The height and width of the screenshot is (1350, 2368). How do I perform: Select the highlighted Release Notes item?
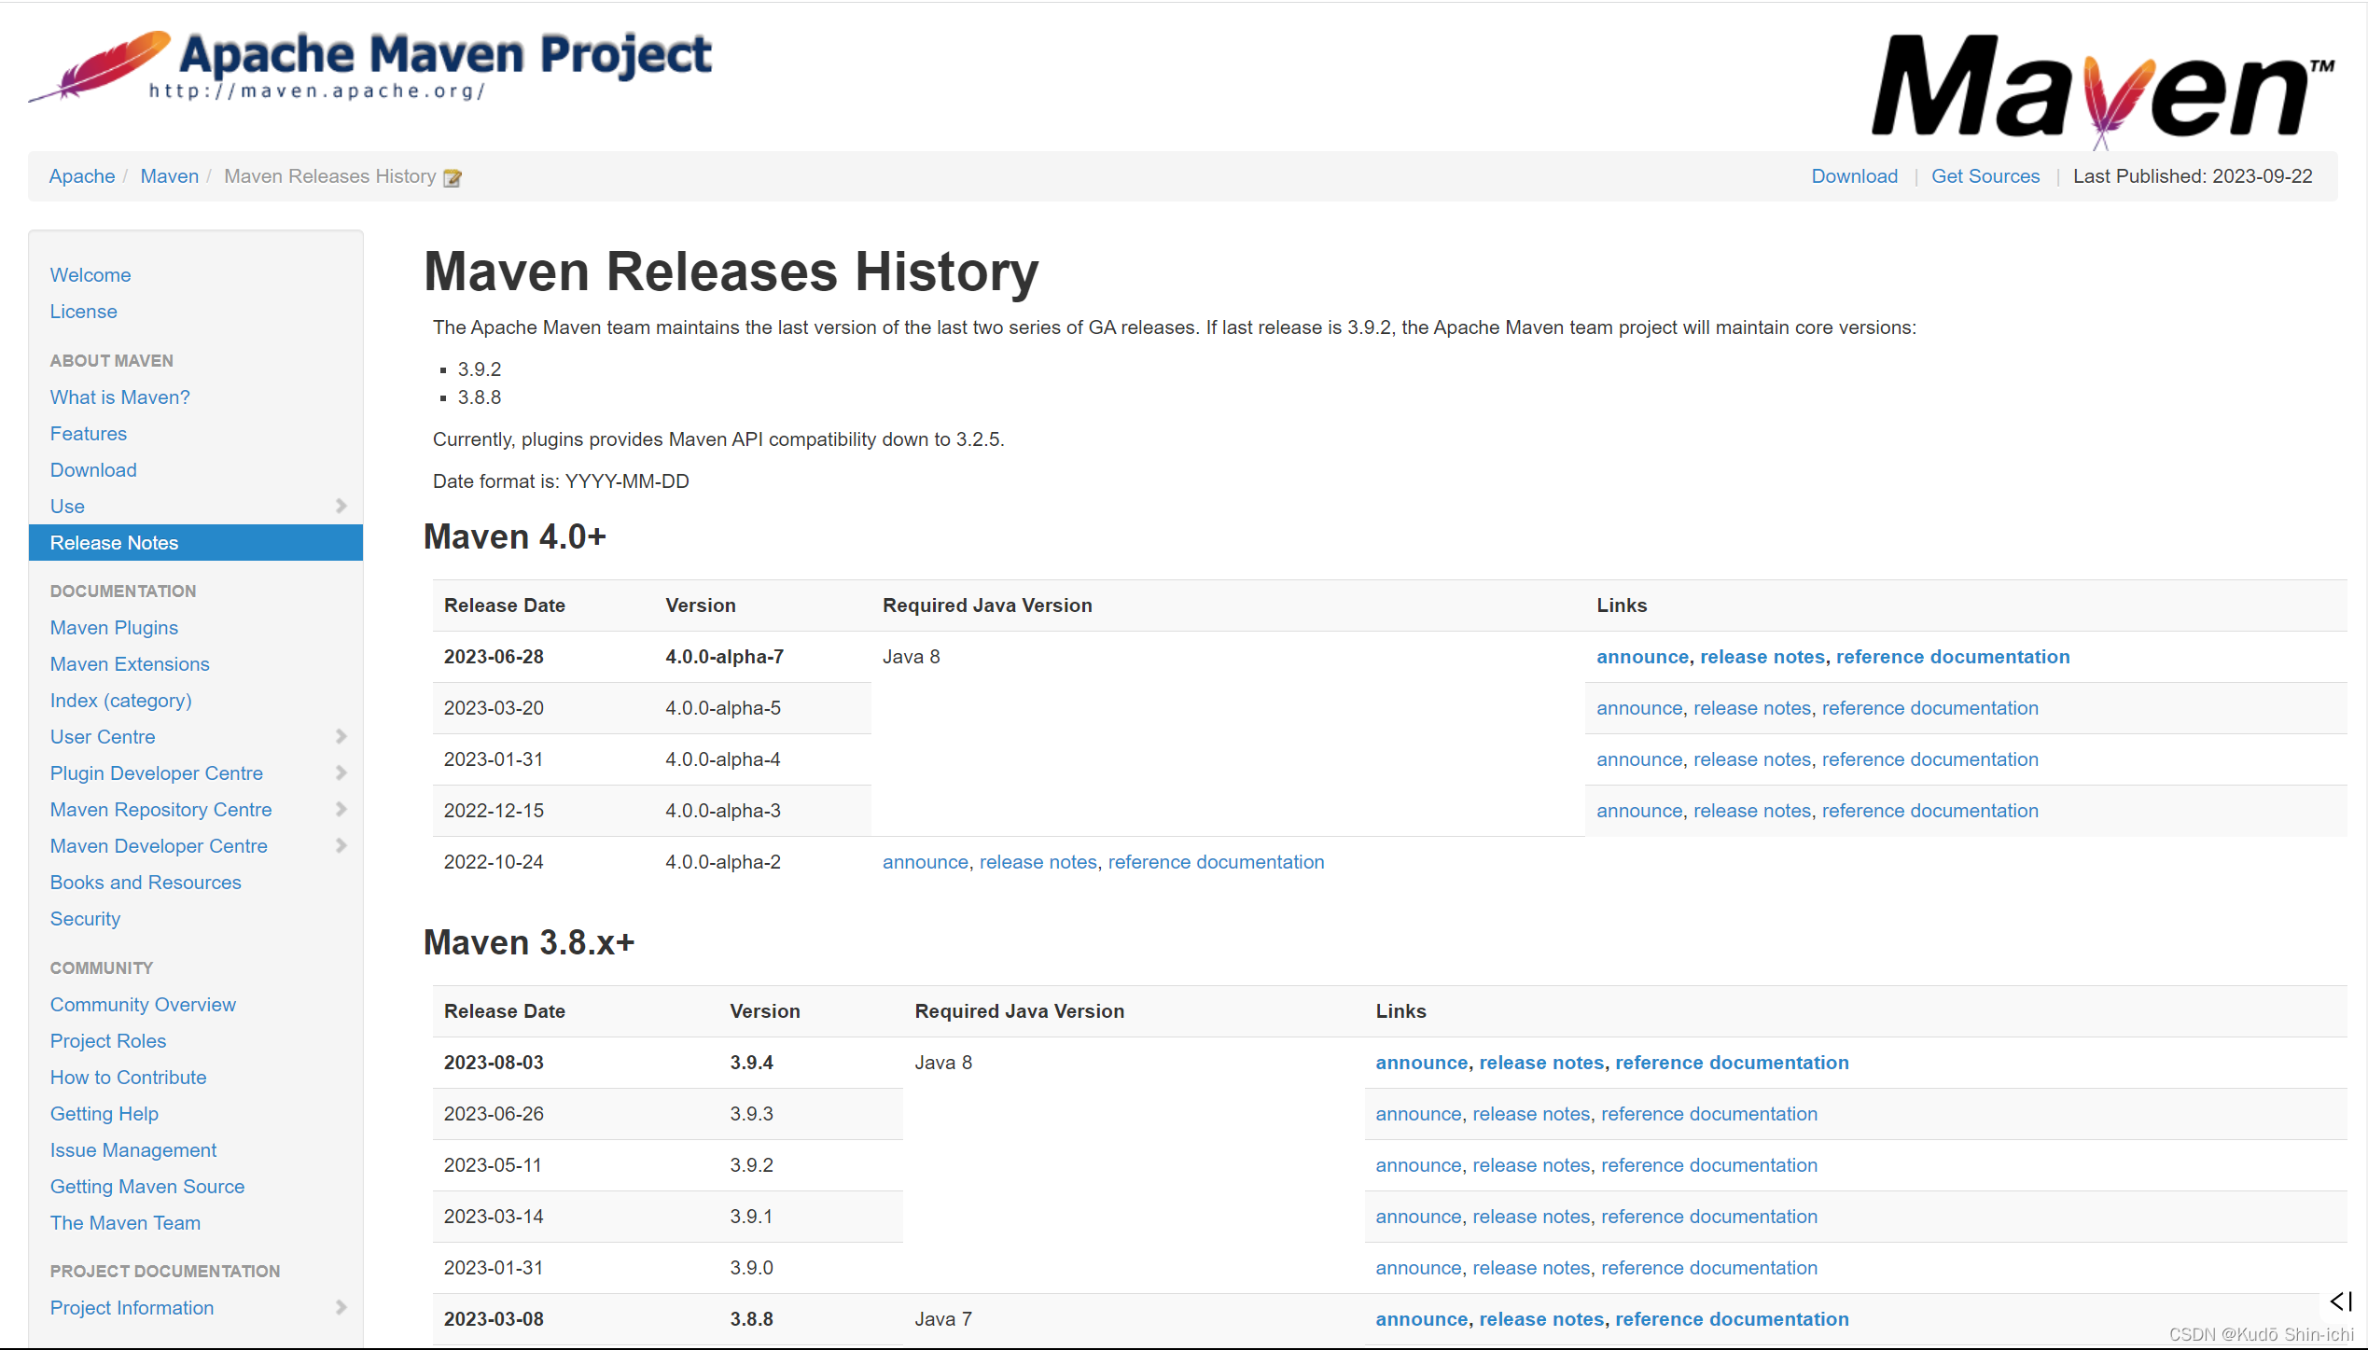click(x=196, y=543)
